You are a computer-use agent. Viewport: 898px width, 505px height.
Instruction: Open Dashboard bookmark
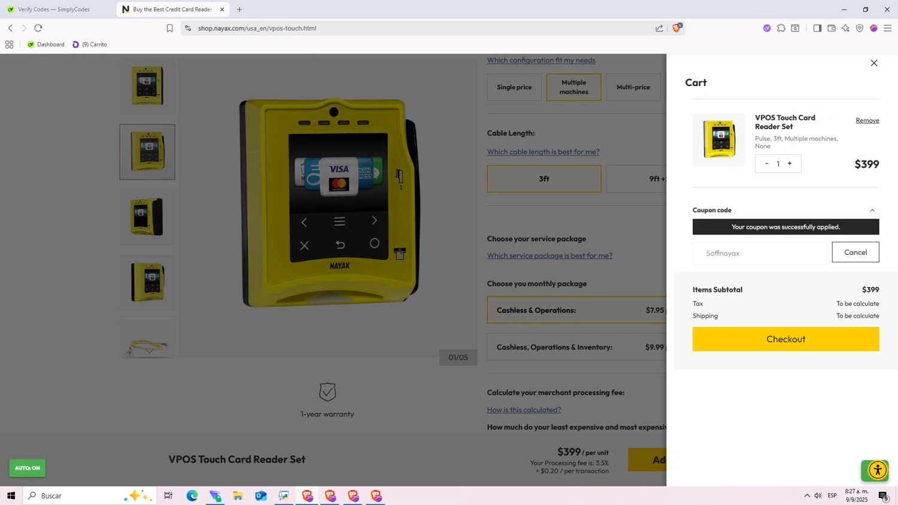point(46,44)
